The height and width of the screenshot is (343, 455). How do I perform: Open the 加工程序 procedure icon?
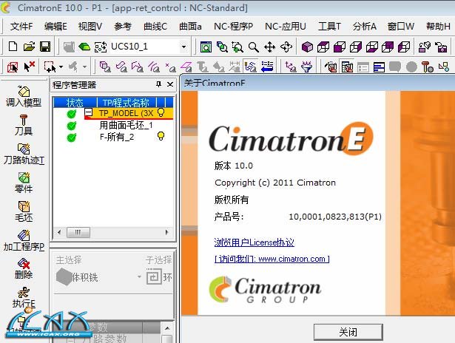[x=23, y=235]
